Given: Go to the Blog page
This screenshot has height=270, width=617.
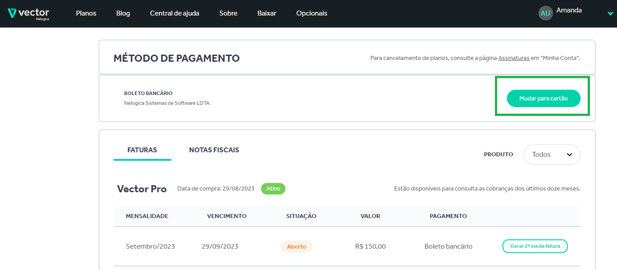Looking at the screenshot, I should pos(123,13).
